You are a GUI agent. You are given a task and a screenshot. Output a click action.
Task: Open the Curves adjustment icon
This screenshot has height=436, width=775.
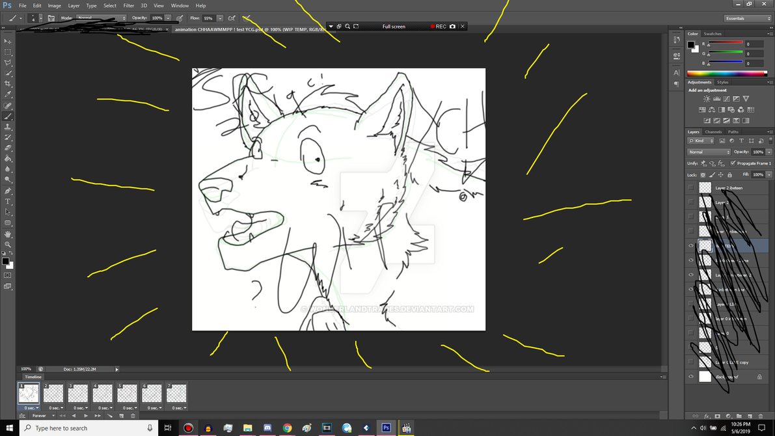click(726, 99)
